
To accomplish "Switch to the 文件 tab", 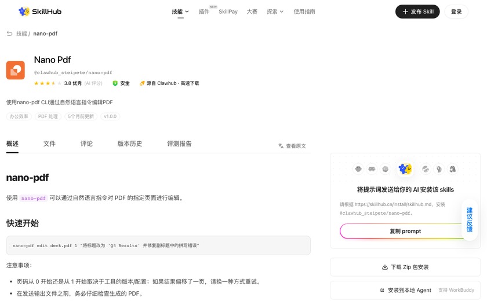I will [x=49, y=144].
